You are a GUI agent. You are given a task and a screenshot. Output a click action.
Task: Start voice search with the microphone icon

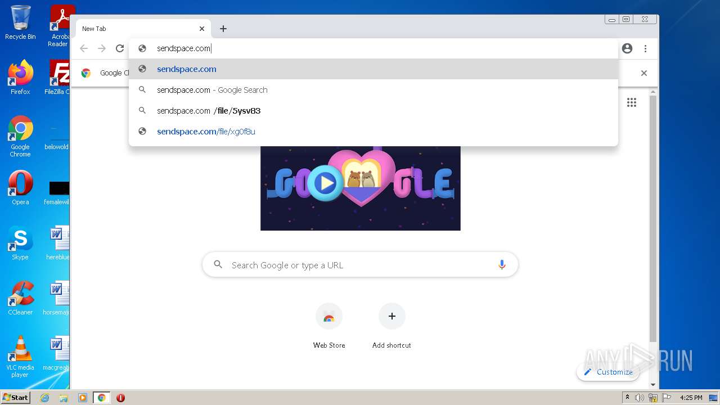coord(502,265)
